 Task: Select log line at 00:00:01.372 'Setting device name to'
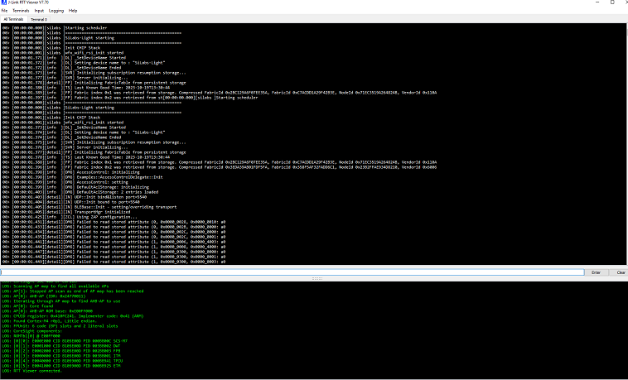[x=84, y=63]
